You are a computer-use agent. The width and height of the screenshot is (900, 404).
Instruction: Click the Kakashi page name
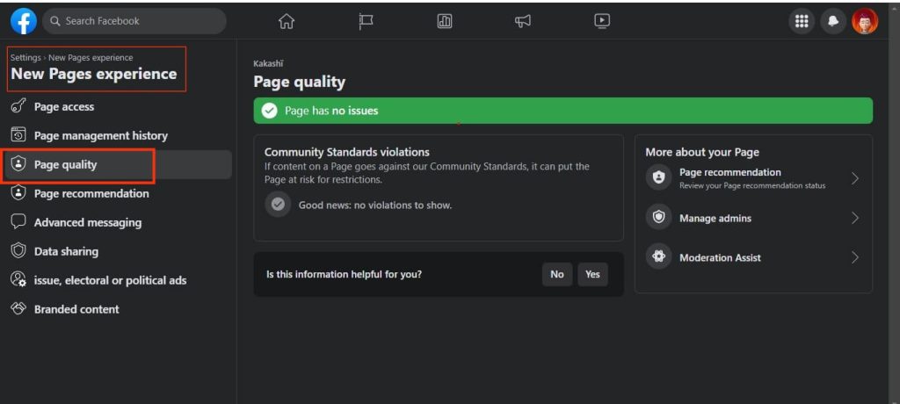[268, 64]
